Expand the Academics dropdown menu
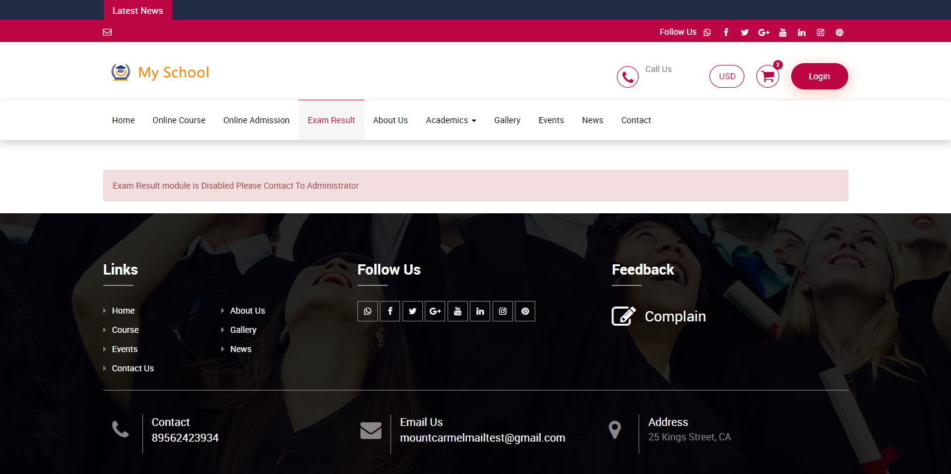The width and height of the screenshot is (951, 474). click(x=451, y=120)
